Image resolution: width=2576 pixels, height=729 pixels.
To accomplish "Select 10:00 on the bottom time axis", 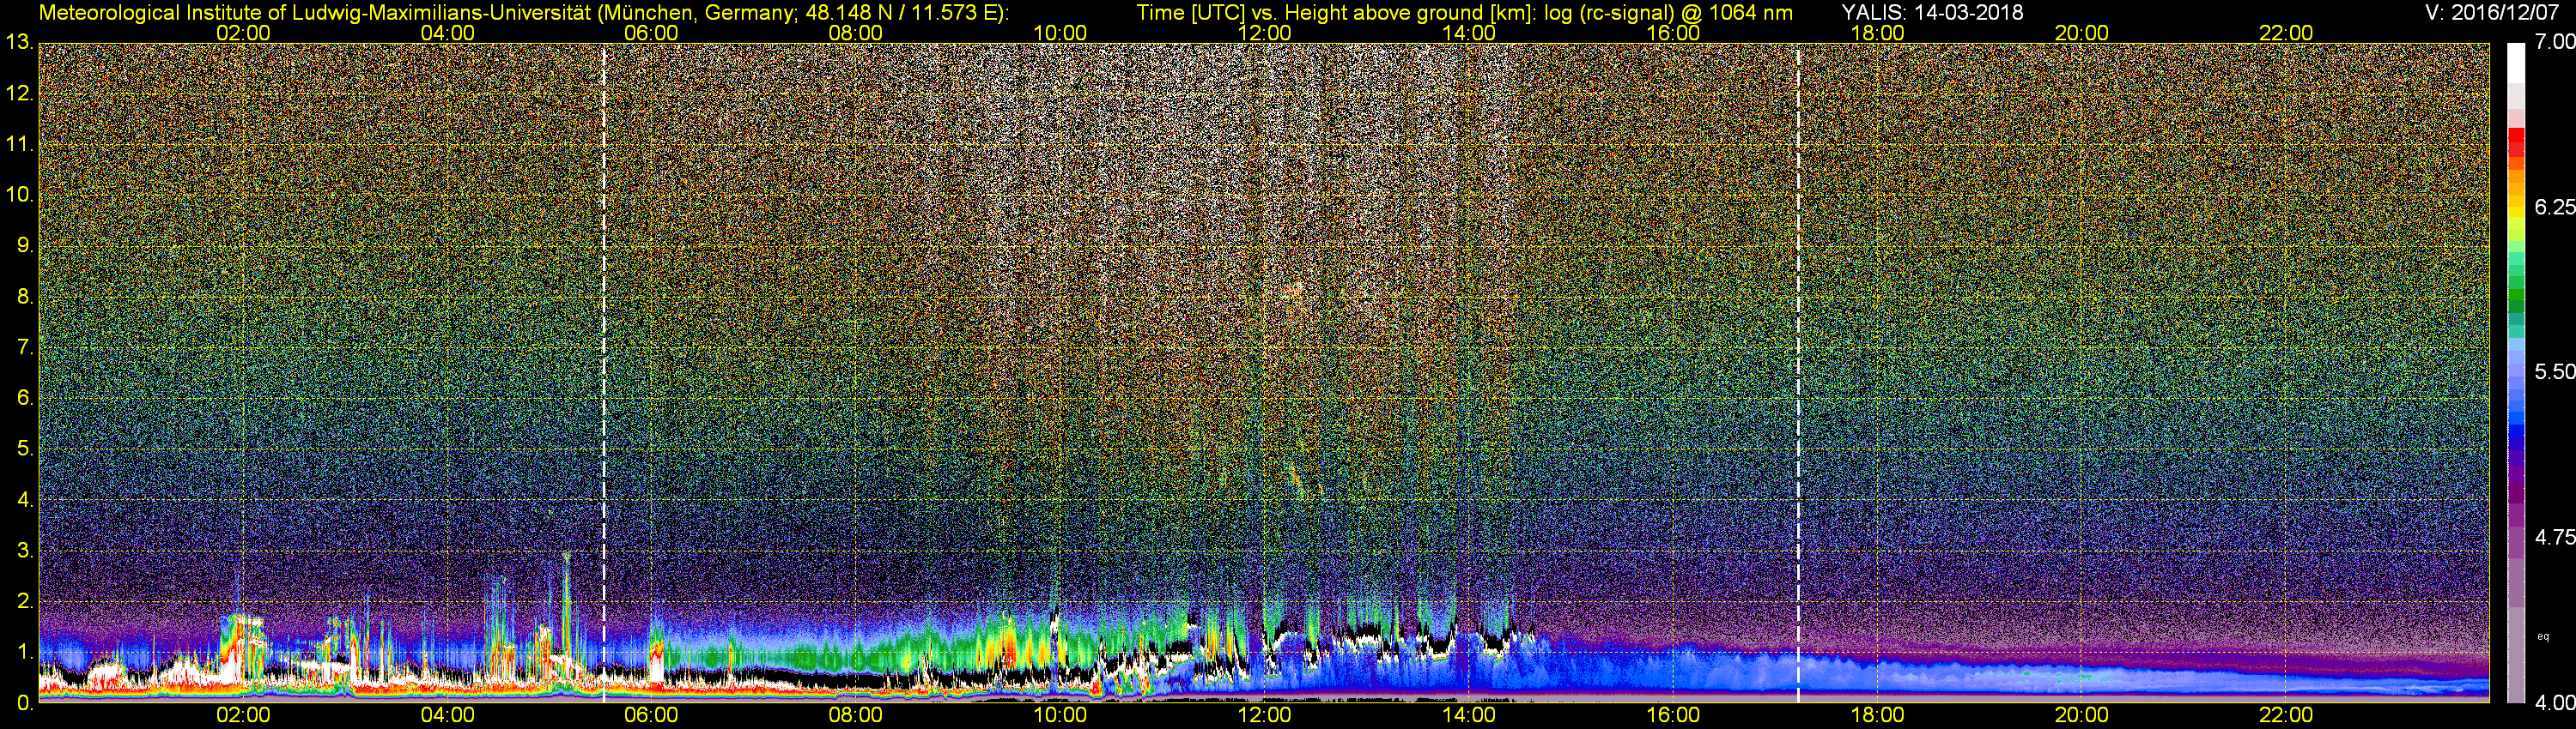I will [x=1060, y=716].
